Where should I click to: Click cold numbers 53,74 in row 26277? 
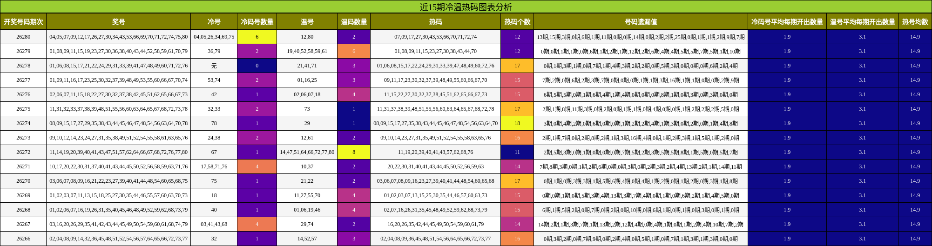pyautogui.click(x=214, y=80)
